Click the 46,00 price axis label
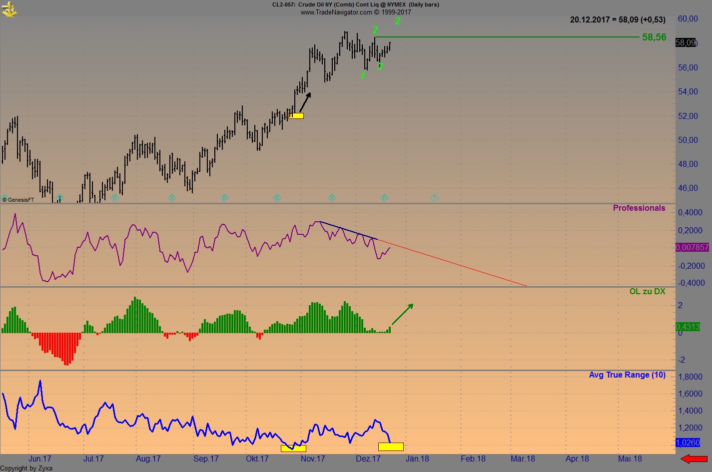The image size is (712, 472). (x=688, y=188)
